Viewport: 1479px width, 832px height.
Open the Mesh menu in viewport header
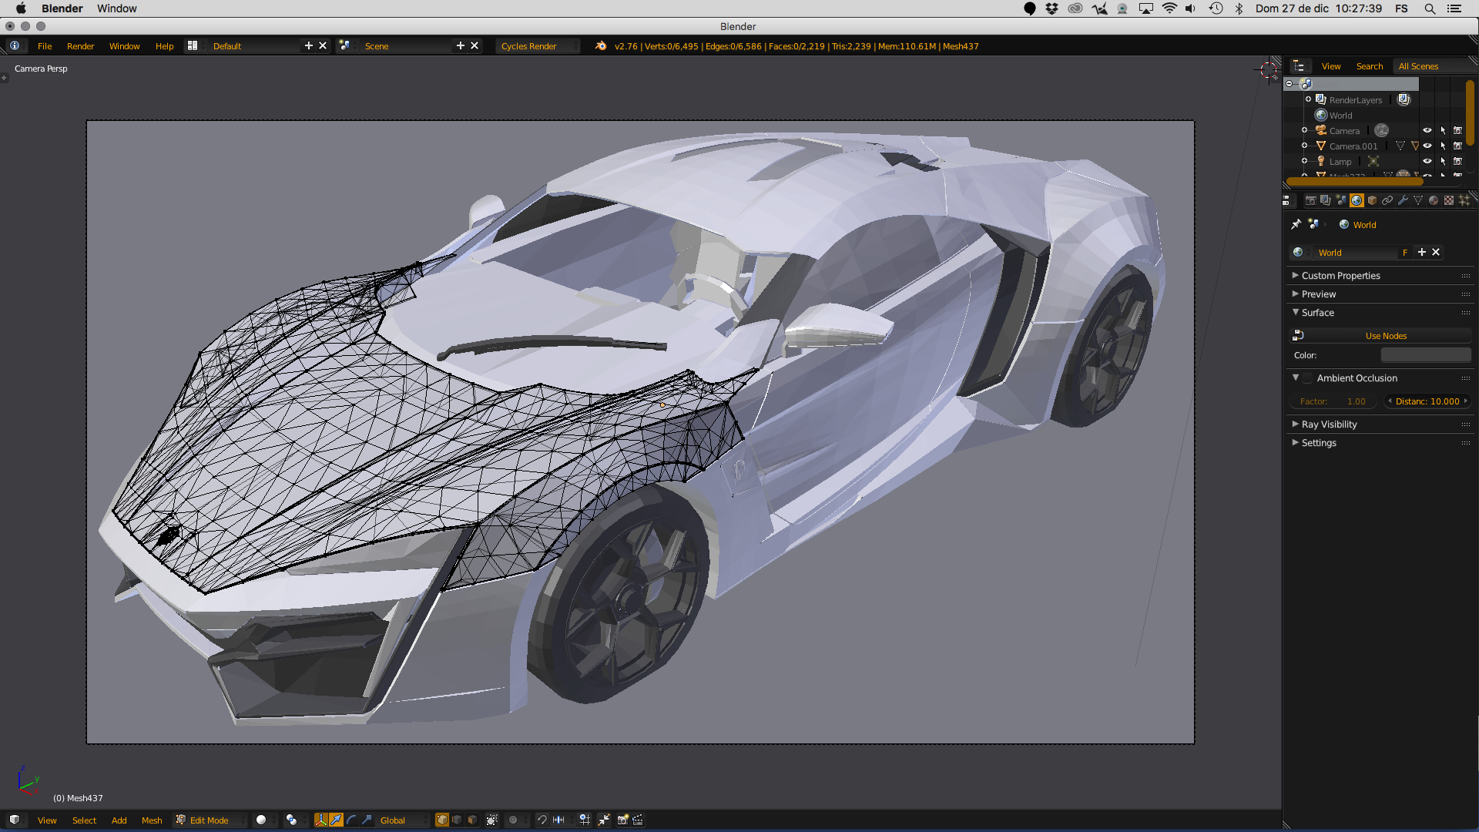[x=152, y=820]
